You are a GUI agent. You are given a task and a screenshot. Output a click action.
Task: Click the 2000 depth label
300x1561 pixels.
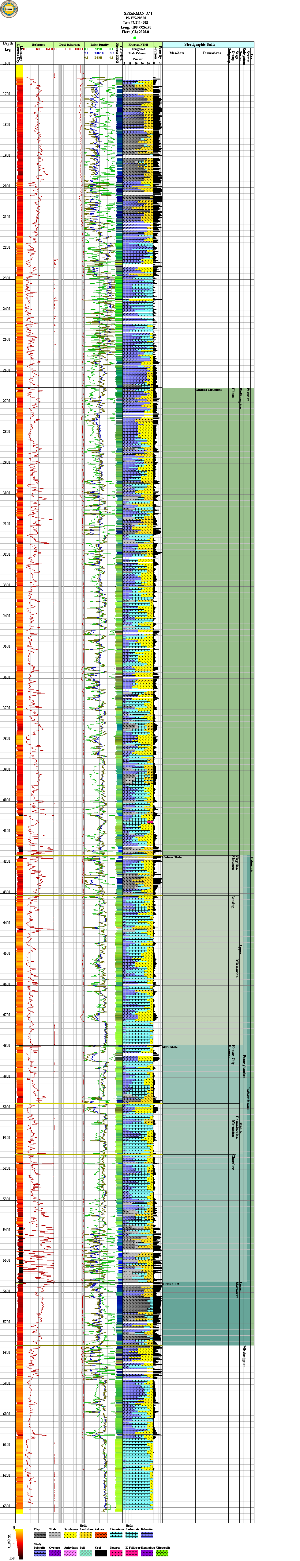tap(7, 186)
